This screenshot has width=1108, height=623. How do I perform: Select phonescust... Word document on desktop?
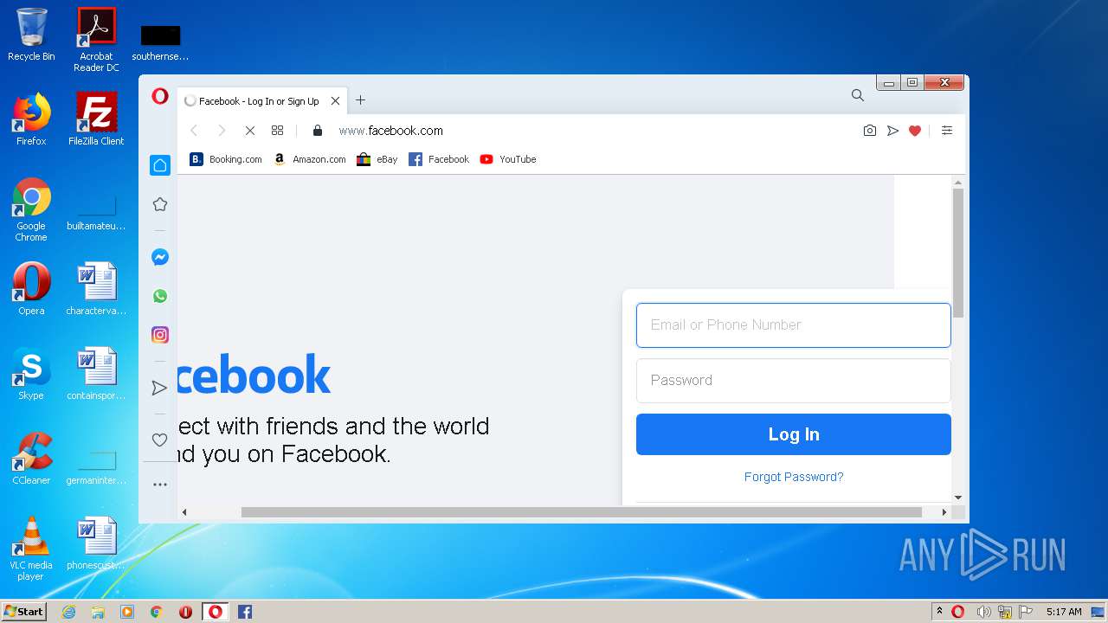pyautogui.click(x=96, y=543)
